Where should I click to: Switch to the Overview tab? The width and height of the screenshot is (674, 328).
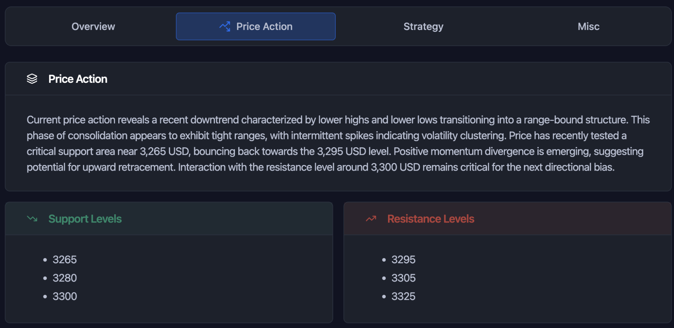click(x=93, y=26)
